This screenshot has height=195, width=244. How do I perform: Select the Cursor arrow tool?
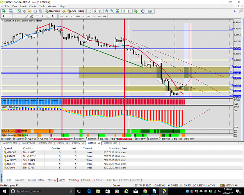click(4, 16)
